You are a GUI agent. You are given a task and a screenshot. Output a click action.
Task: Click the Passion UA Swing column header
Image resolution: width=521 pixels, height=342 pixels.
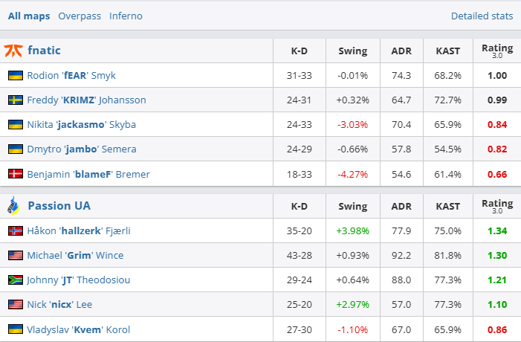[x=352, y=205]
